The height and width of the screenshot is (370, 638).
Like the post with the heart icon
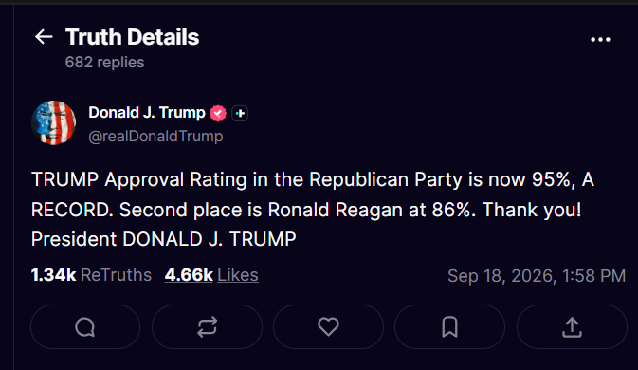328,327
